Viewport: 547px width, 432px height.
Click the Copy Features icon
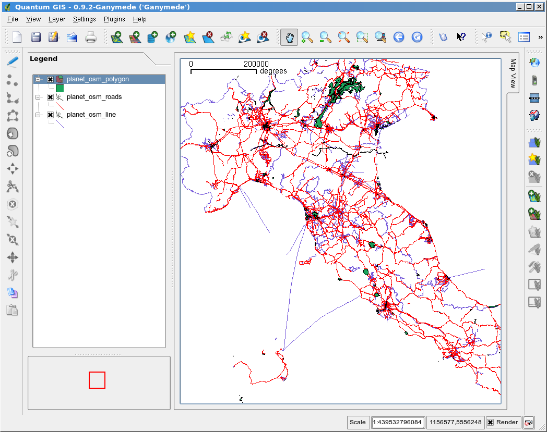[x=13, y=293]
